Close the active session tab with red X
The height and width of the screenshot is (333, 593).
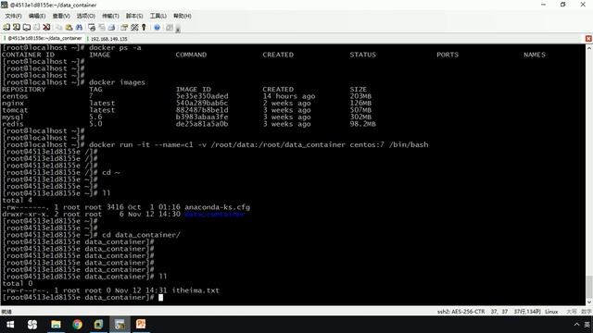click(x=588, y=39)
